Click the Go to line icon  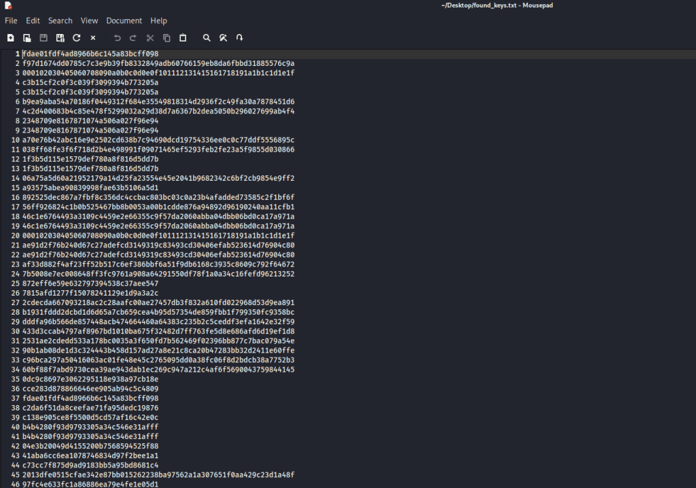tap(239, 37)
